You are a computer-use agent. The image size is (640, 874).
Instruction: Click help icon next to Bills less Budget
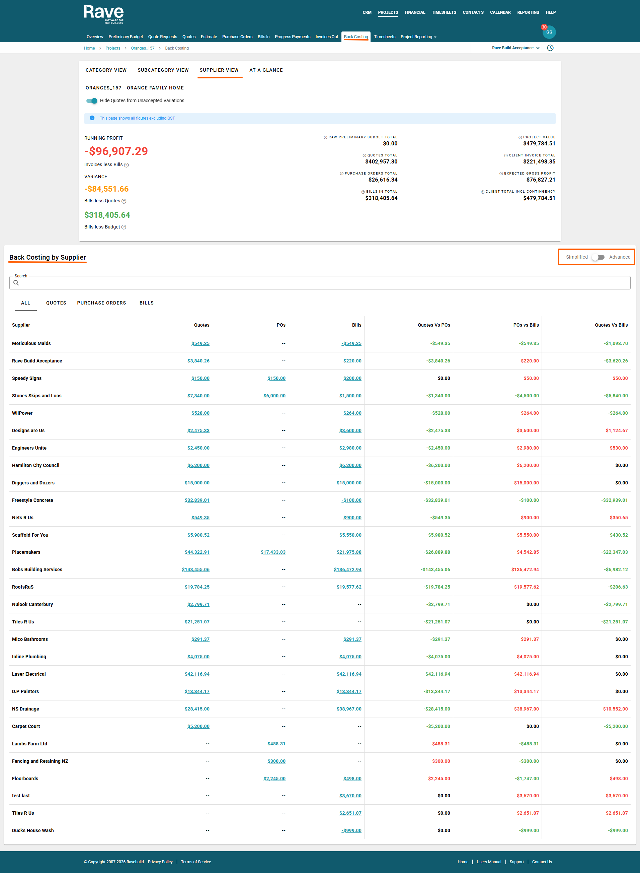tap(124, 227)
